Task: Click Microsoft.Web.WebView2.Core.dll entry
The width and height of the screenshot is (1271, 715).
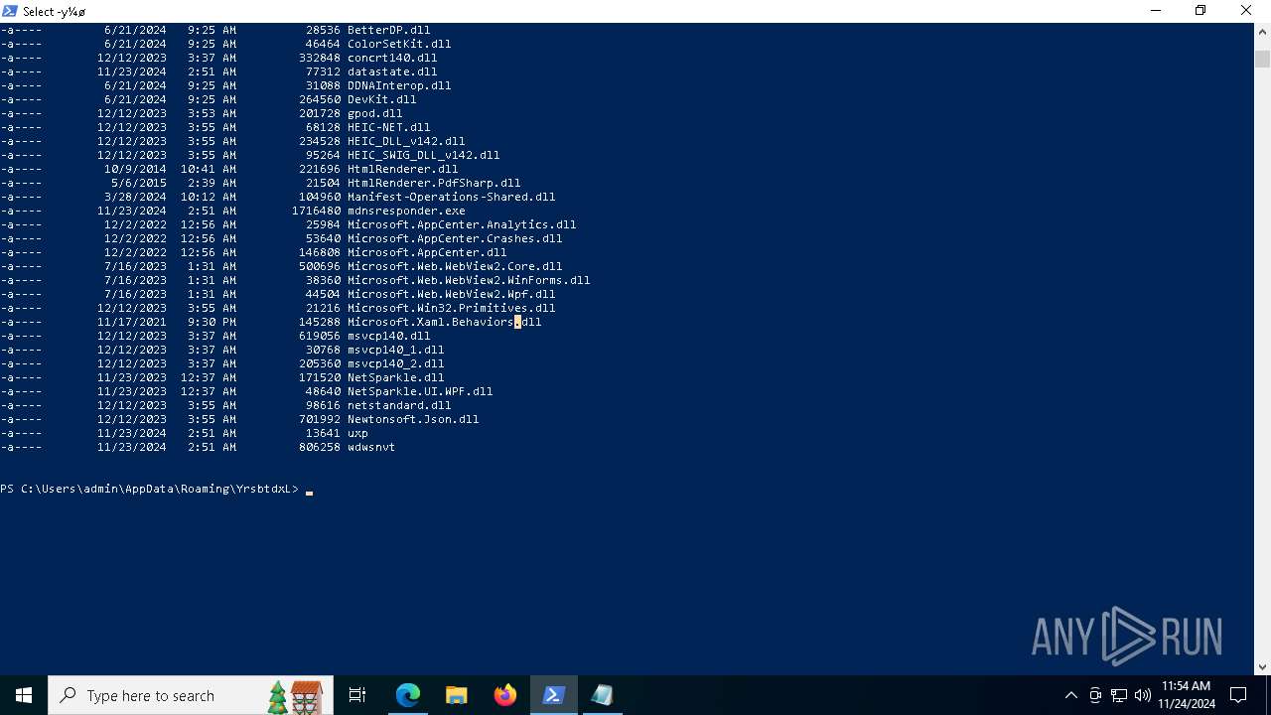Action: click(455, 266)
